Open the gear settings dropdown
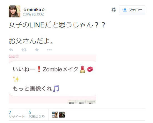The height and width of the screenshot is (123, 153). [113, 10]
